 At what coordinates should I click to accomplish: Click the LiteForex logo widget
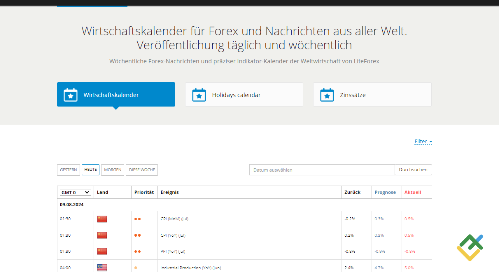[x=470, y=247]
